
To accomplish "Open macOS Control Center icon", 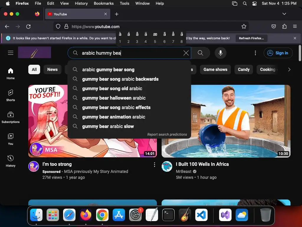I will pyautogui.click(x=255, y=4).
